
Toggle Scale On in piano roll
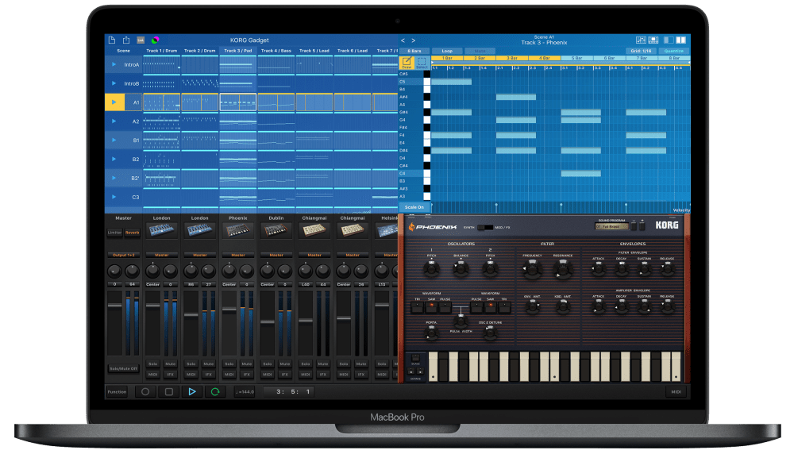[414, 207]
